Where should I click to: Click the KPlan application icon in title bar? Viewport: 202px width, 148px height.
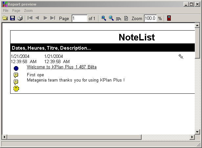click(5, 4)
